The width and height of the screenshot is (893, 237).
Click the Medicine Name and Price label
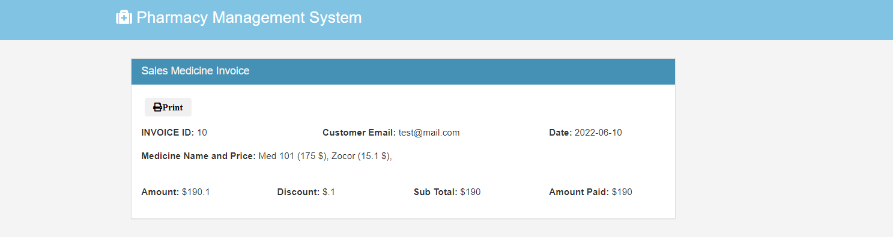pyautogui.click(x=198, y=156)
